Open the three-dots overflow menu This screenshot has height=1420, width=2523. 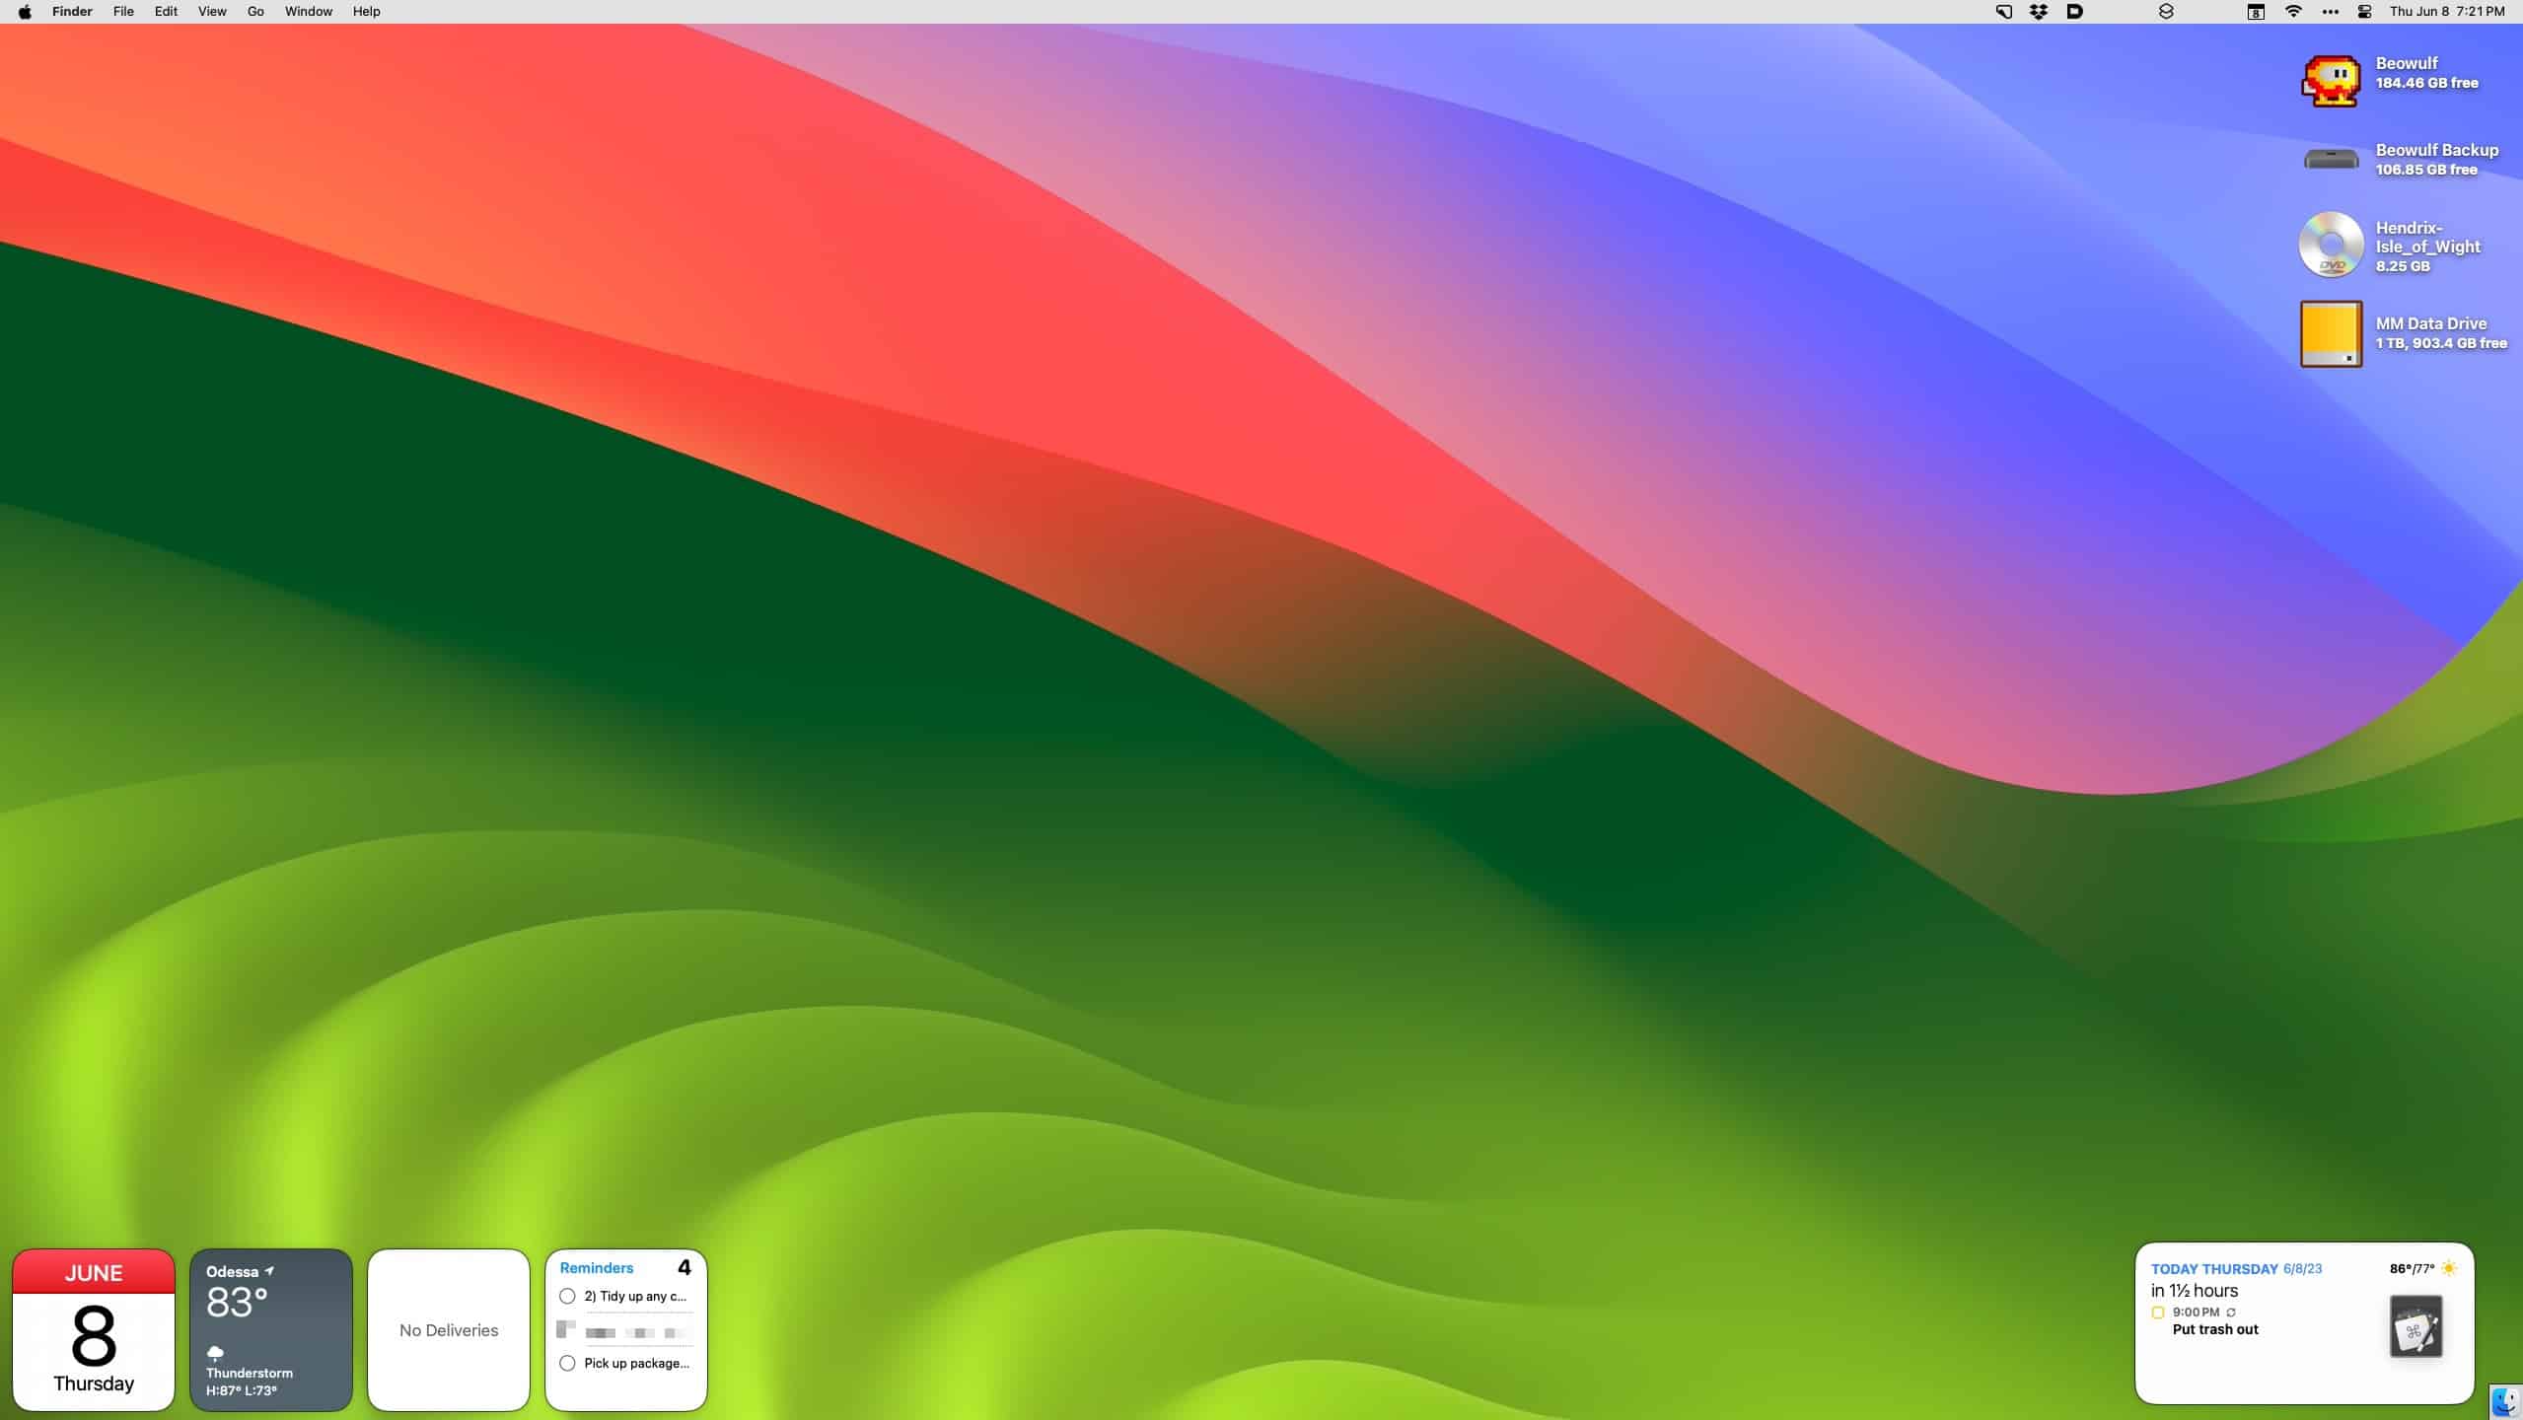click(2330, 12)
